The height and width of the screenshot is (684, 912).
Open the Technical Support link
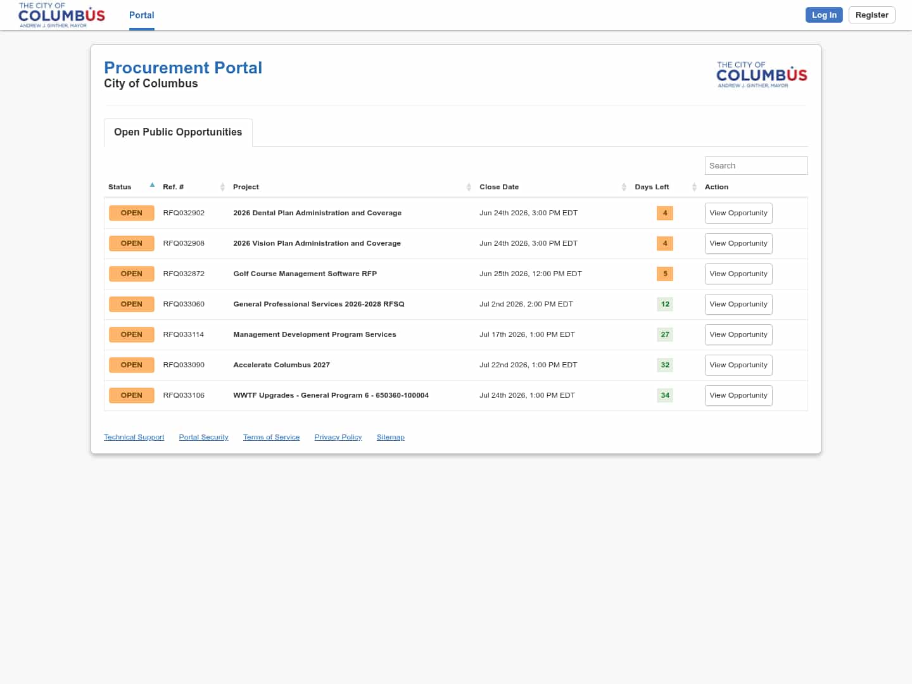pyautogui.click(x=134, y=437)
